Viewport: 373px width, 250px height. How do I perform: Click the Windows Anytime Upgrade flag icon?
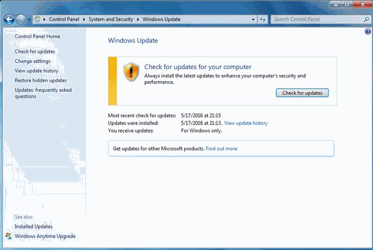[x=9, y=236]
